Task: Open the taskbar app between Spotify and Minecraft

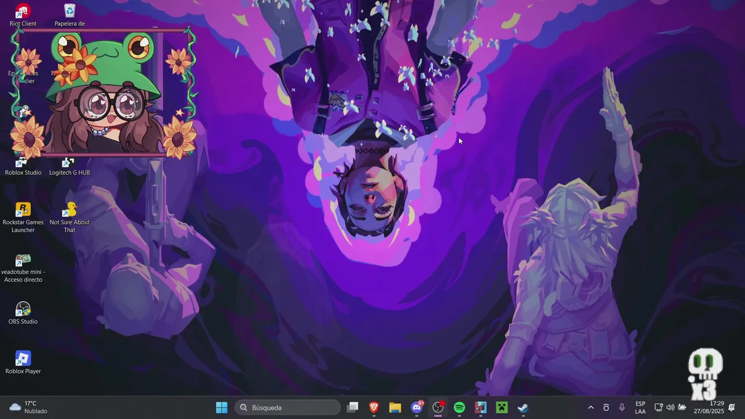Action: click(481, 407)
